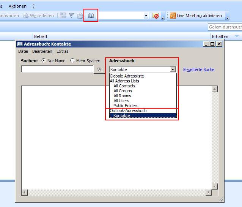This screenshot has width=242, height=207.
Task: Open toolbar options arrow after Live Meeting
Action: pos(227,18)
